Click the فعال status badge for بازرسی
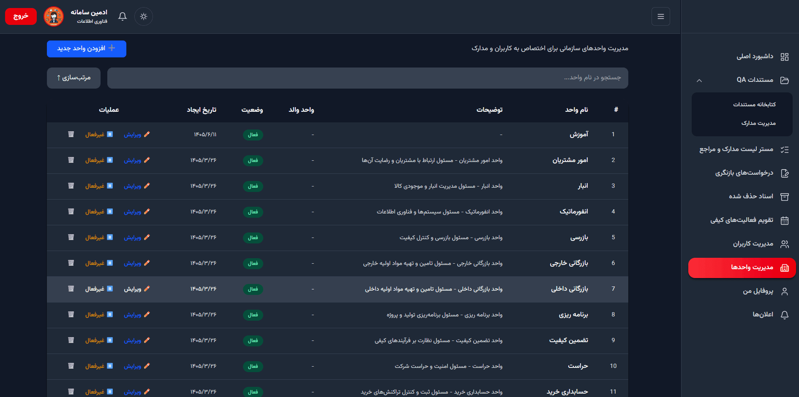 (253, 238)
